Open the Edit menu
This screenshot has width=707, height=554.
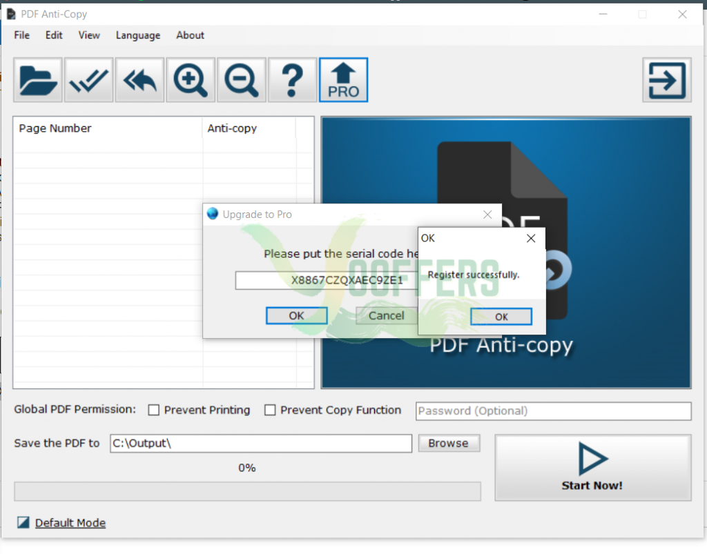pos(54,35)
